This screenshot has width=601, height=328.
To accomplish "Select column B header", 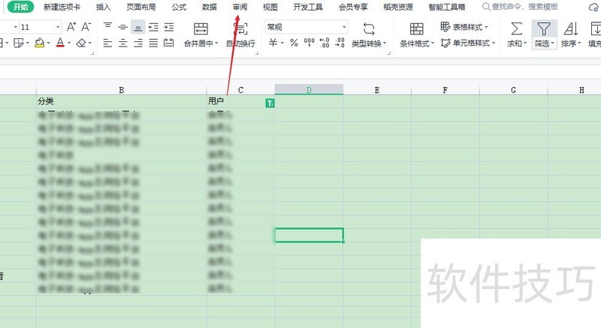I will [x=122, y=90].
